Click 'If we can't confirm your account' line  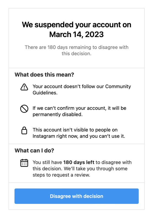tap(69, 108)
